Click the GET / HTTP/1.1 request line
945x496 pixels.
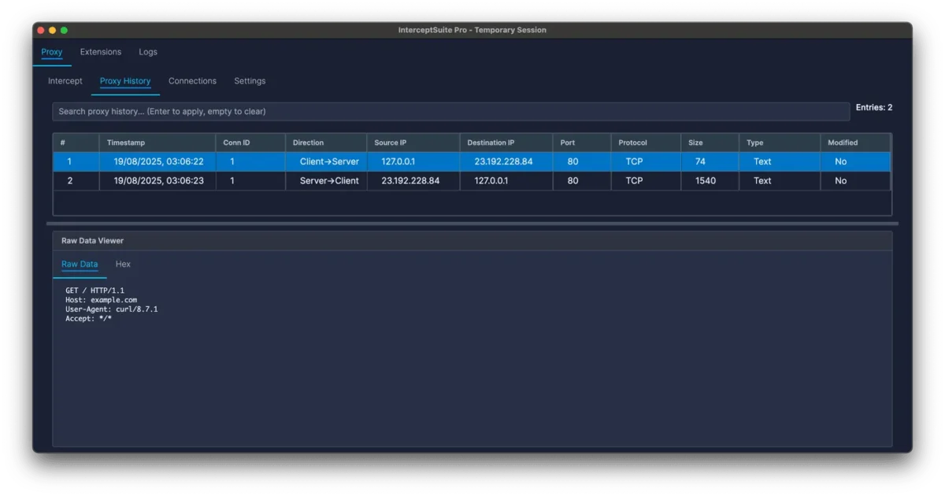[94, 291]
